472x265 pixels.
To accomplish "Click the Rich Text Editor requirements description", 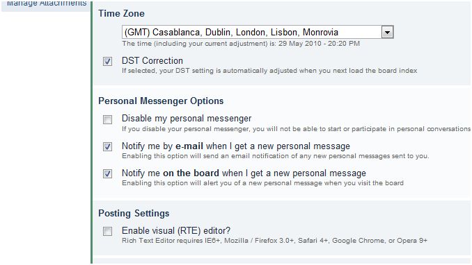I will 274,241.
